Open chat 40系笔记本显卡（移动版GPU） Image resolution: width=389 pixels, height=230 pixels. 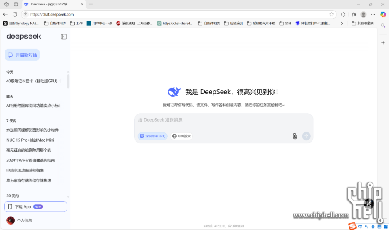[x=33, y=81]
